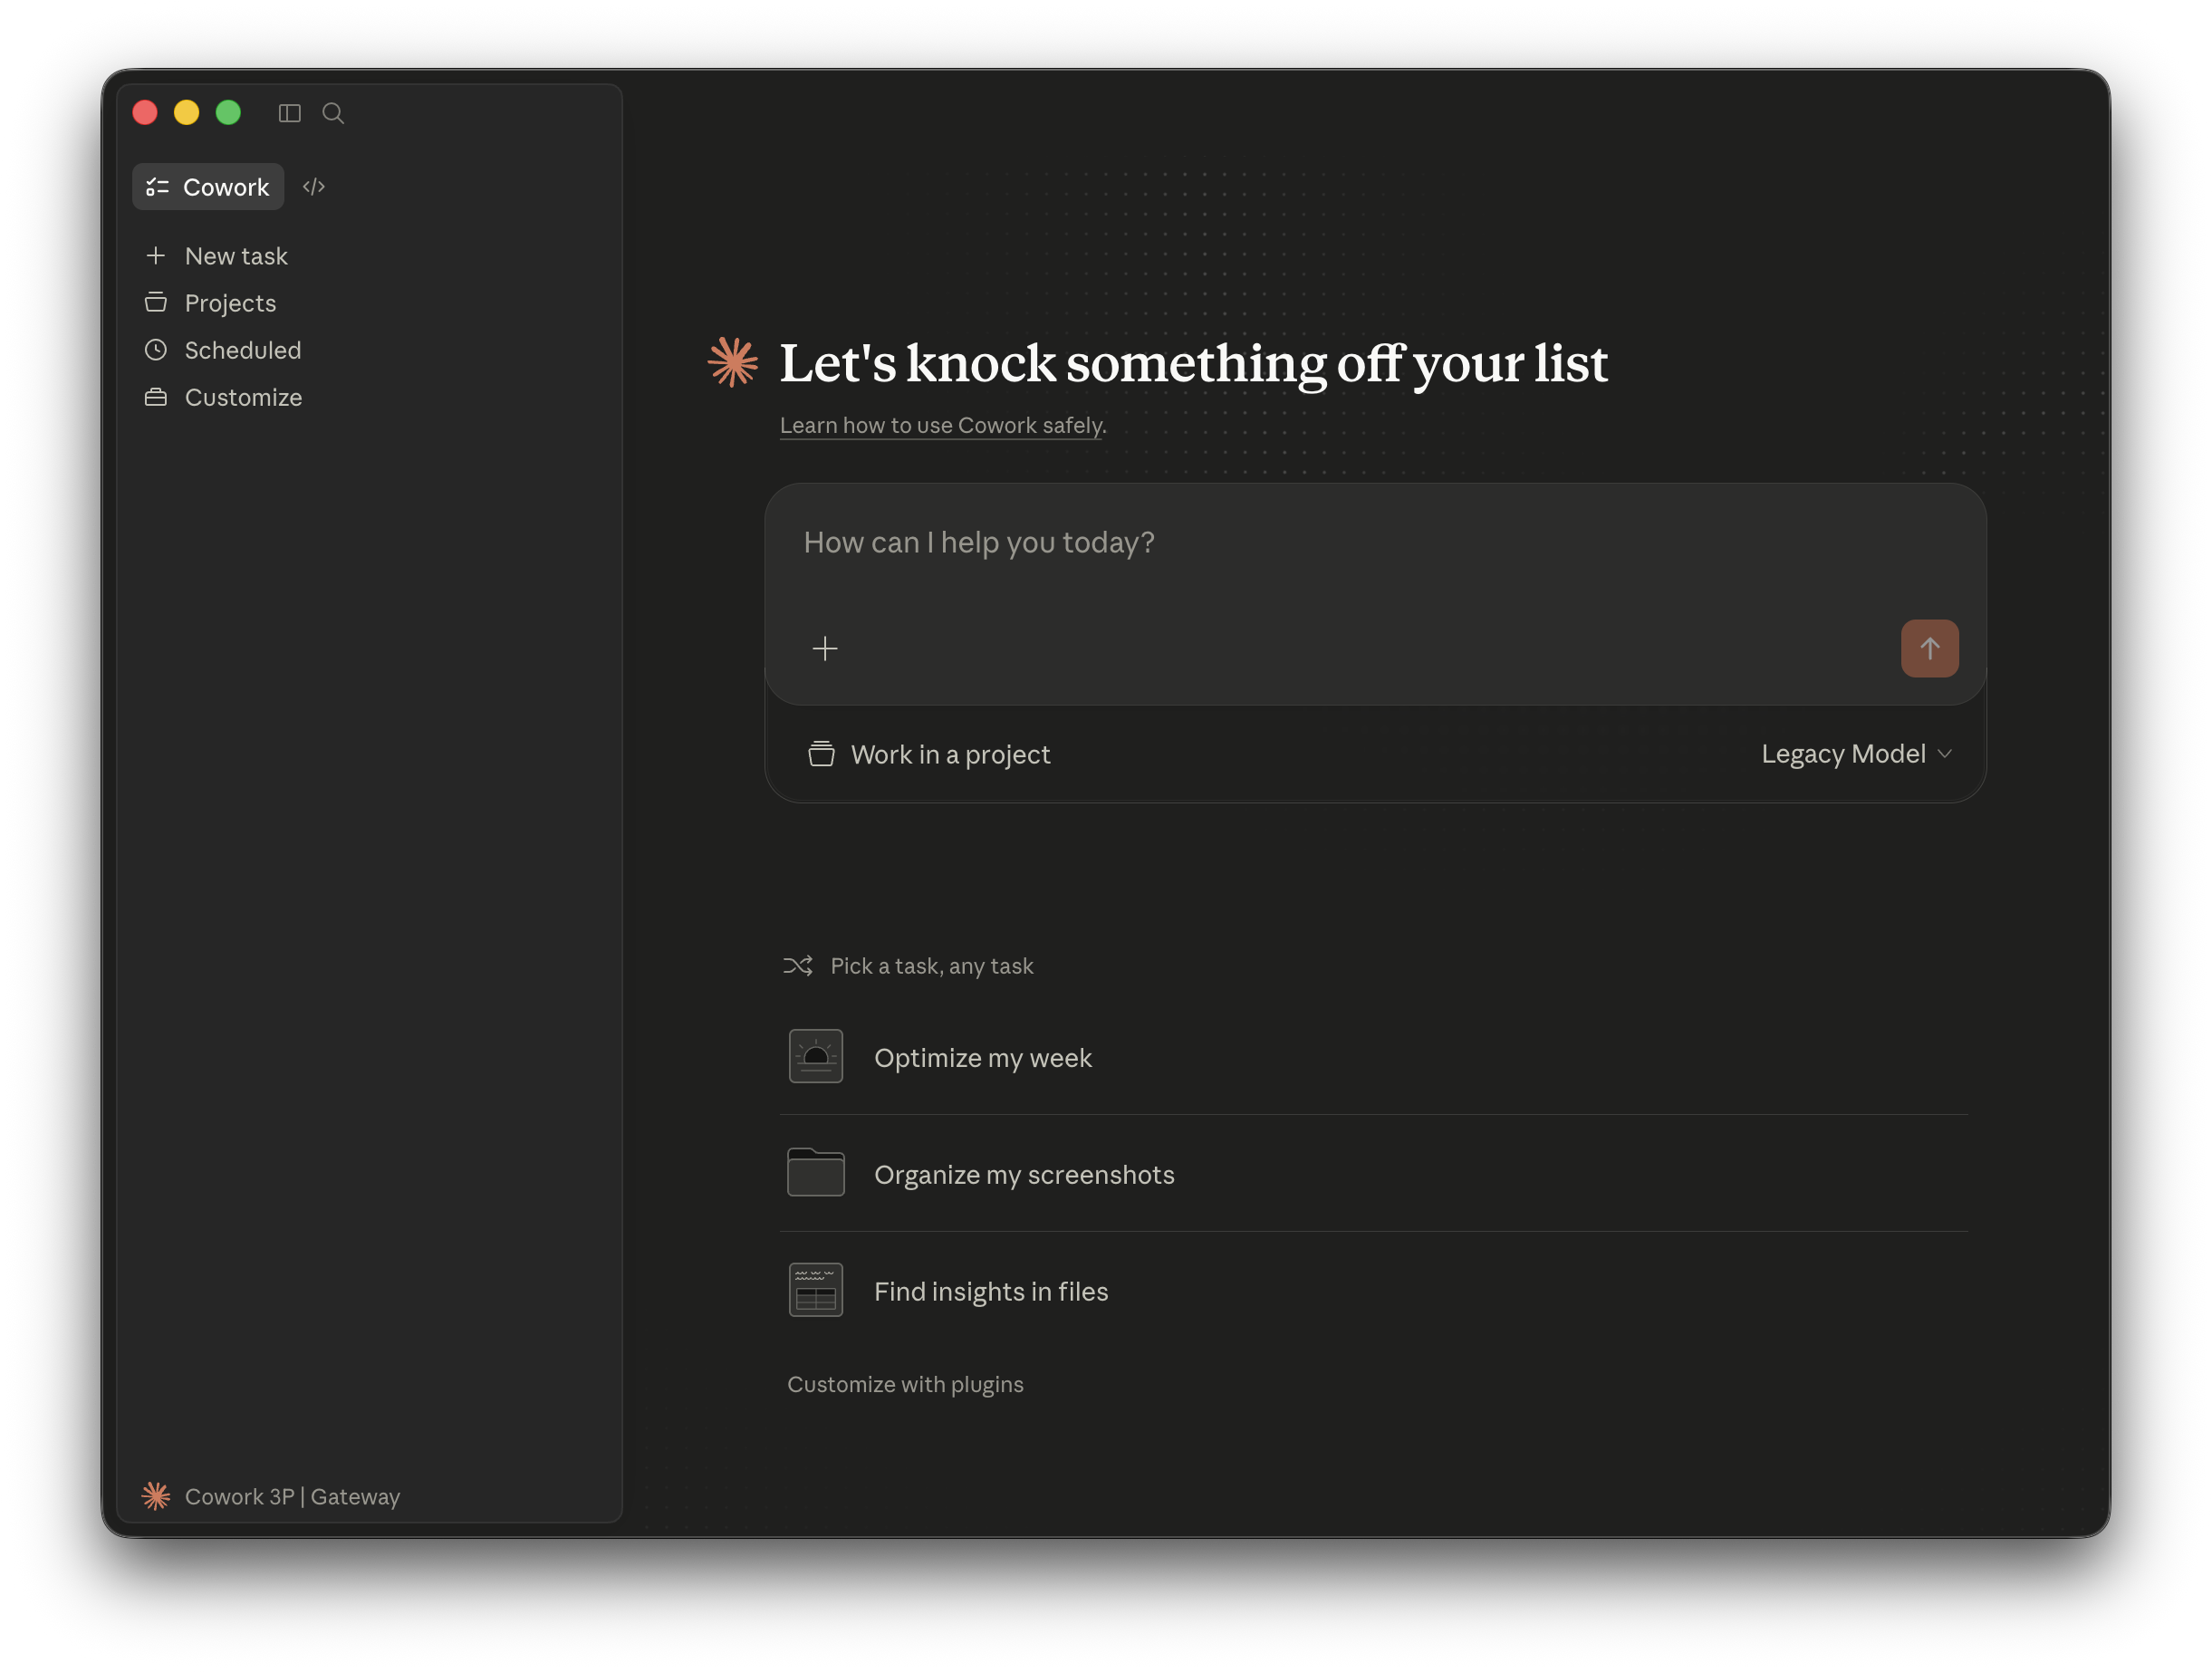Choose Work in a project

pos(929,754)
